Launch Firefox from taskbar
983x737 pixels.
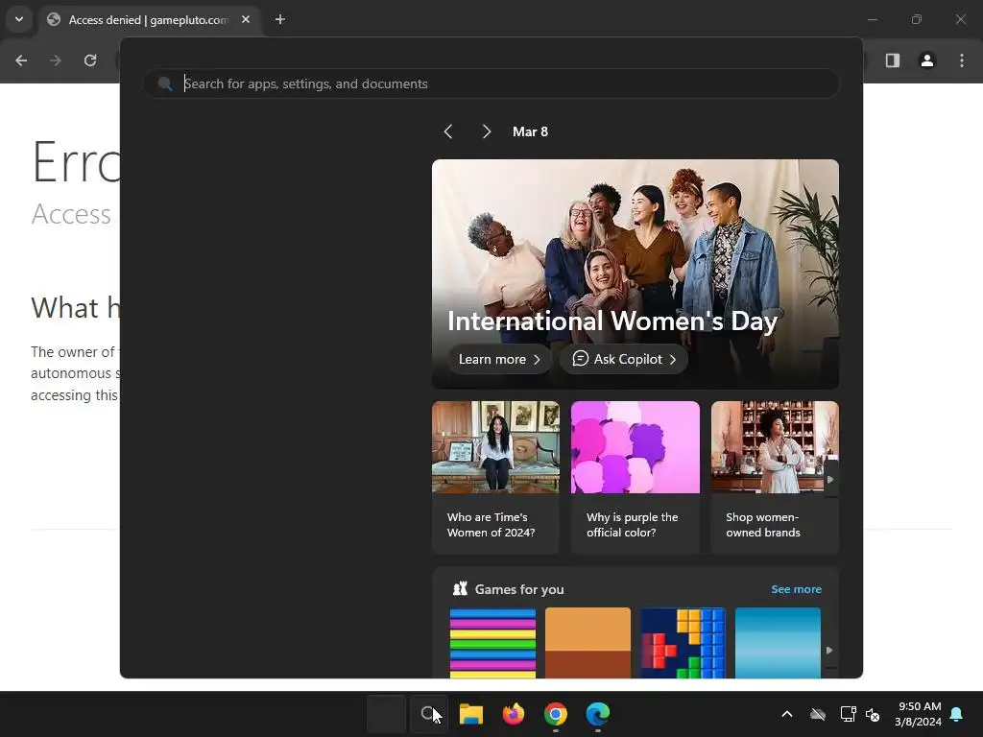[514, 714]
